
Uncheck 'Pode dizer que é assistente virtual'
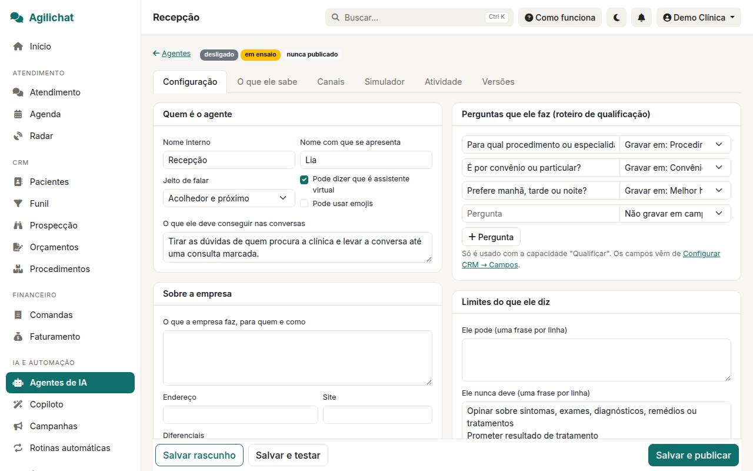coord(304,180)
